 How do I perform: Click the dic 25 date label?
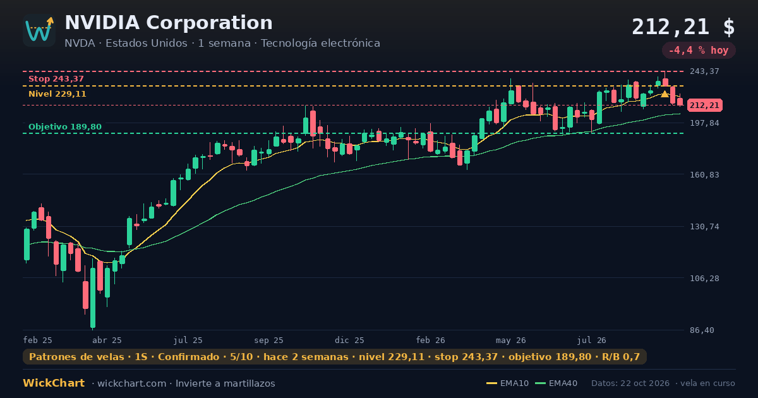[x=350, y=340]
